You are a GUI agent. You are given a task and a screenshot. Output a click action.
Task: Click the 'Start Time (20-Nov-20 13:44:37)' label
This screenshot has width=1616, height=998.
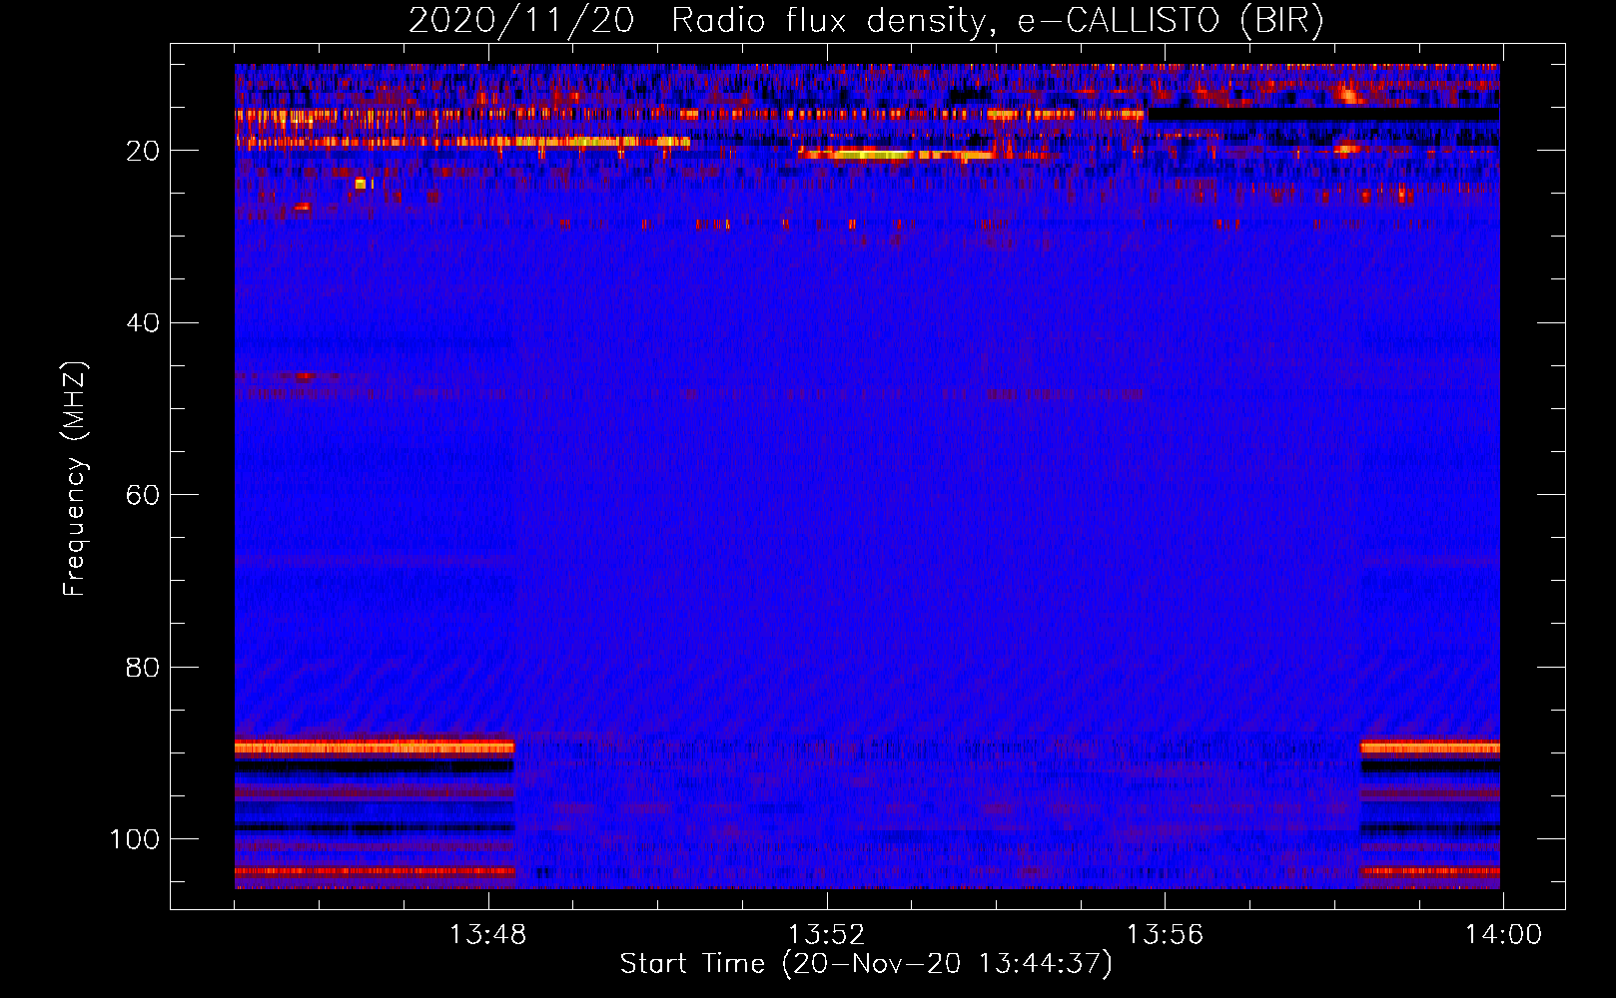tap(866, 964)
